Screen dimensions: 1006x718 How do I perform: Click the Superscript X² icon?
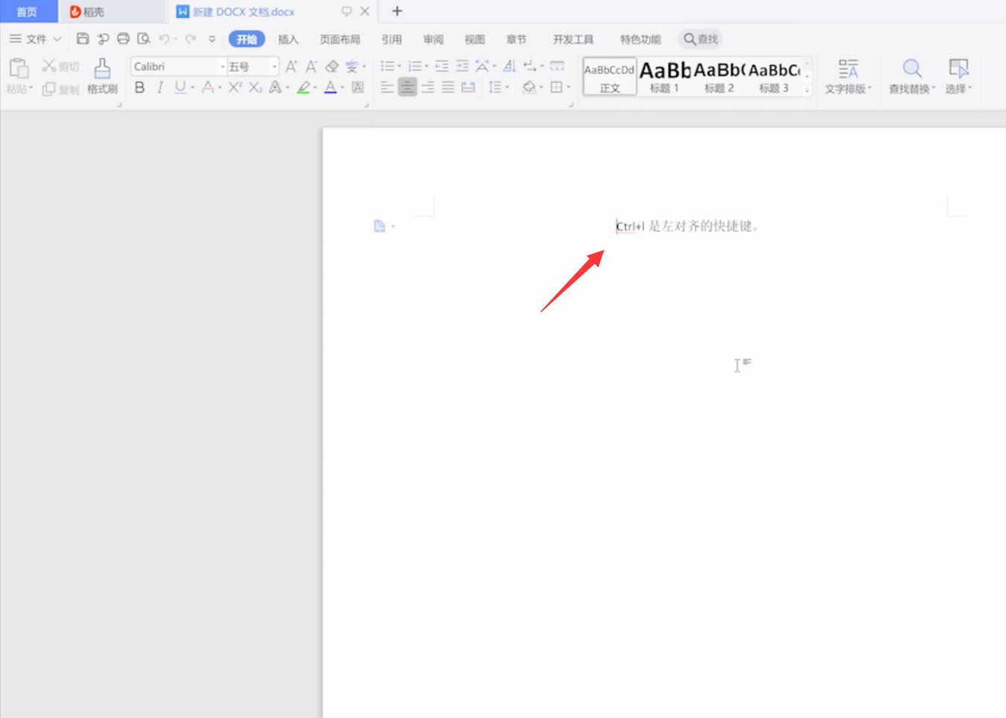pos(235,87)
